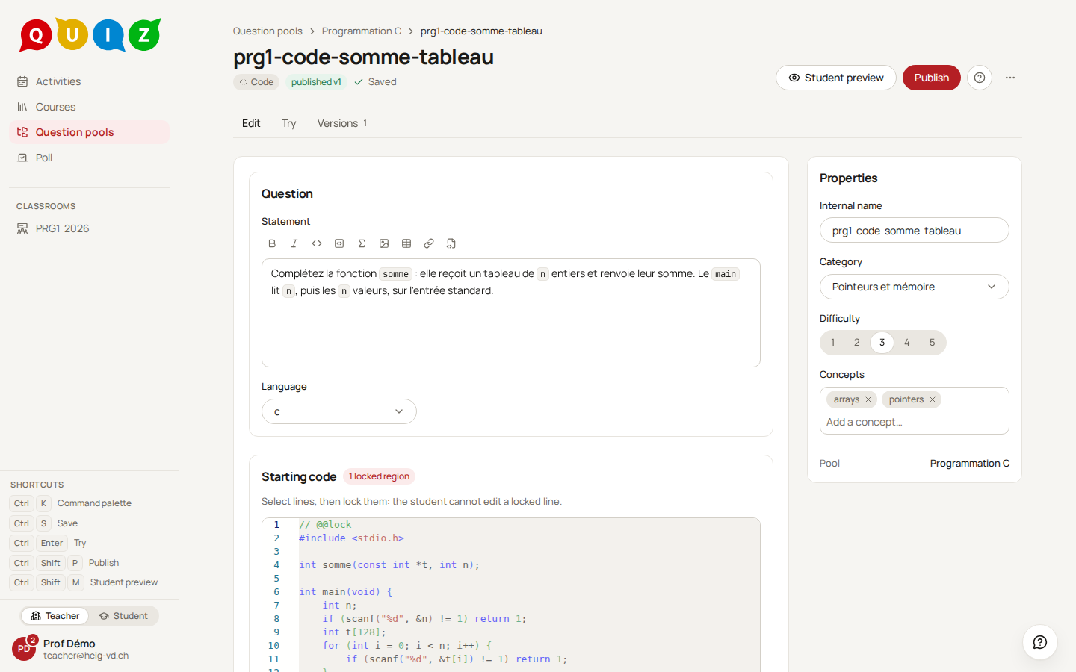Image resolution: width=1076 pixels, height=672 pixels.
Task: Open the Language dropdown showing c
Action: (x=339, y=411)
